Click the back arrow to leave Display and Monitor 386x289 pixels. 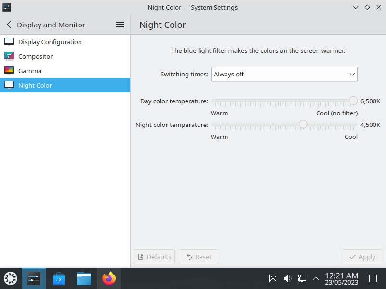(x=8, y=25)
